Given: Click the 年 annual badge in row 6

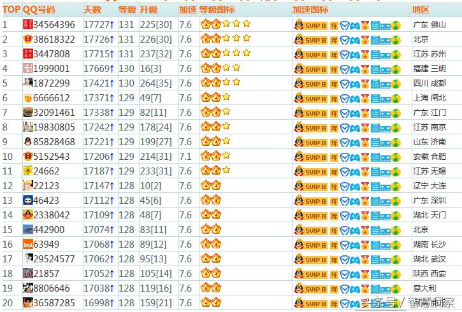Looking at the screenshot, I should click(x=334, y=99).
